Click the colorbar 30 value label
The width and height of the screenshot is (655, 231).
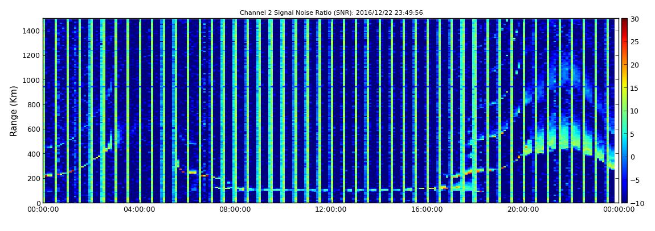point(635,19)
